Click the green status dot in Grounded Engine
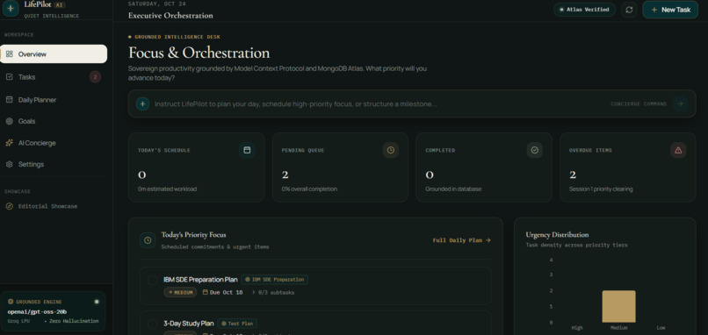The width and height of the screenshot is (708, 335). pyautogui.click(x=96, y=302)
